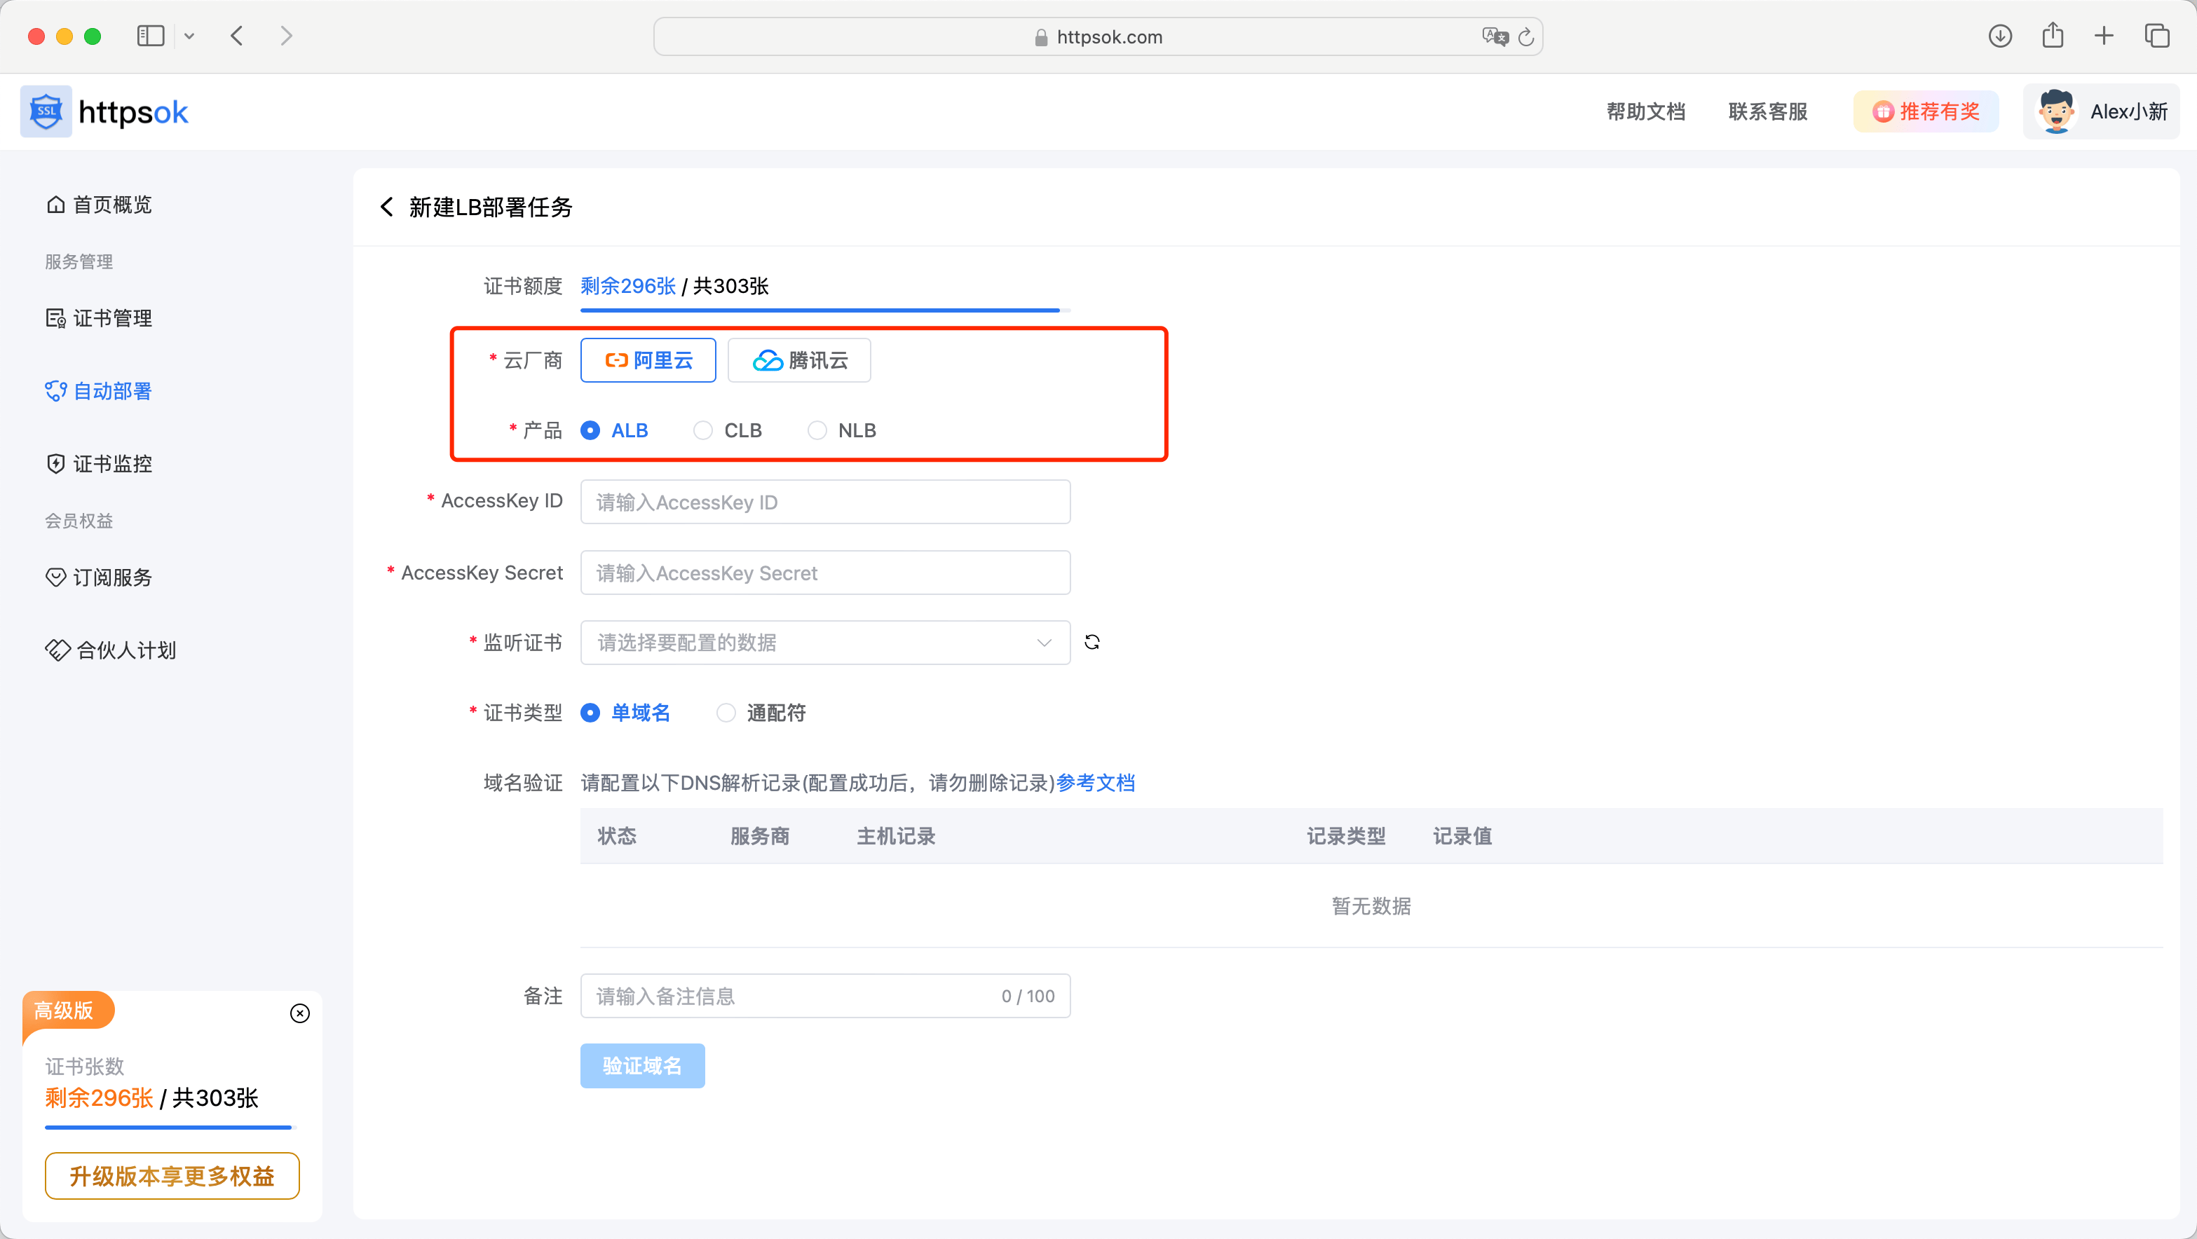This screenshot has height=1239, width=2197.
Task: Click the AccessKey ID input field
Action: pos(824,502)
